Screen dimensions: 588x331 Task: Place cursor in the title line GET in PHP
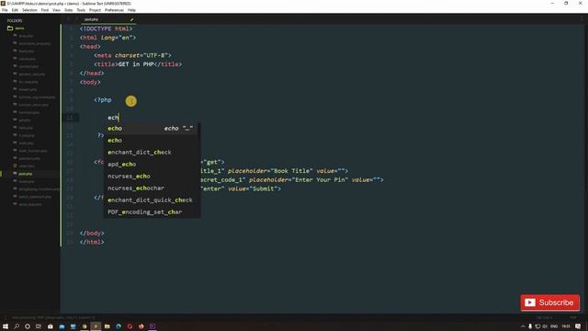138,64
